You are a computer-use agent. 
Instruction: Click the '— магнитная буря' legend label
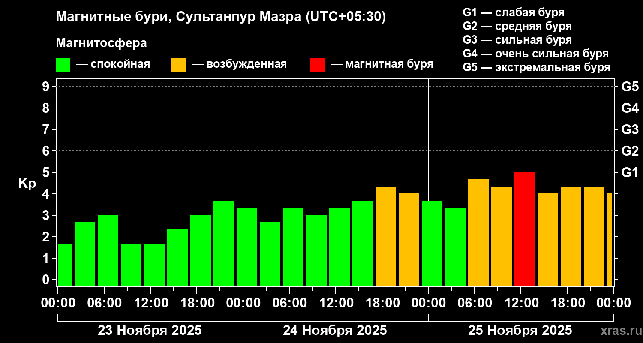[x=382, y=65]
